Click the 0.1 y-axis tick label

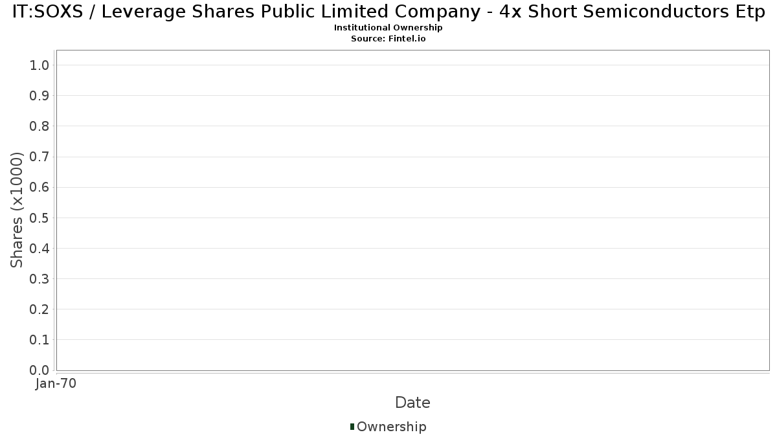pyautogui.click(x=39, y=340)
